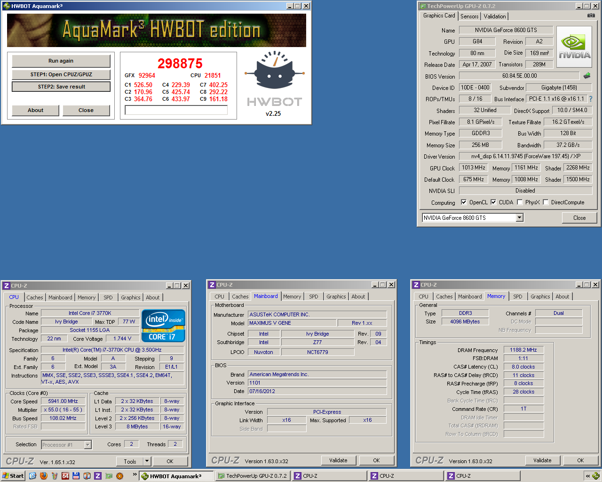Click the Bus Interface question mark icon
Screen dimensions: 602x482
coord(591,99)
